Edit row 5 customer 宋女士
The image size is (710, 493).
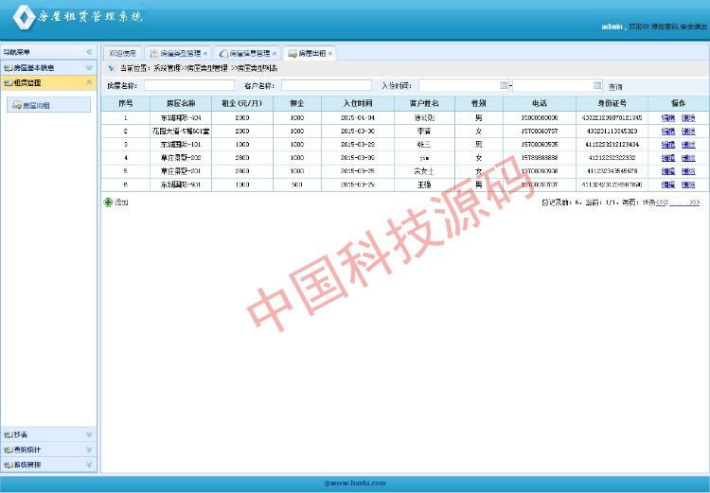668,171
